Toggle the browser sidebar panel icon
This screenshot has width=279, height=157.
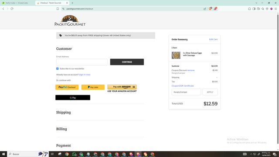pos(254,9)
